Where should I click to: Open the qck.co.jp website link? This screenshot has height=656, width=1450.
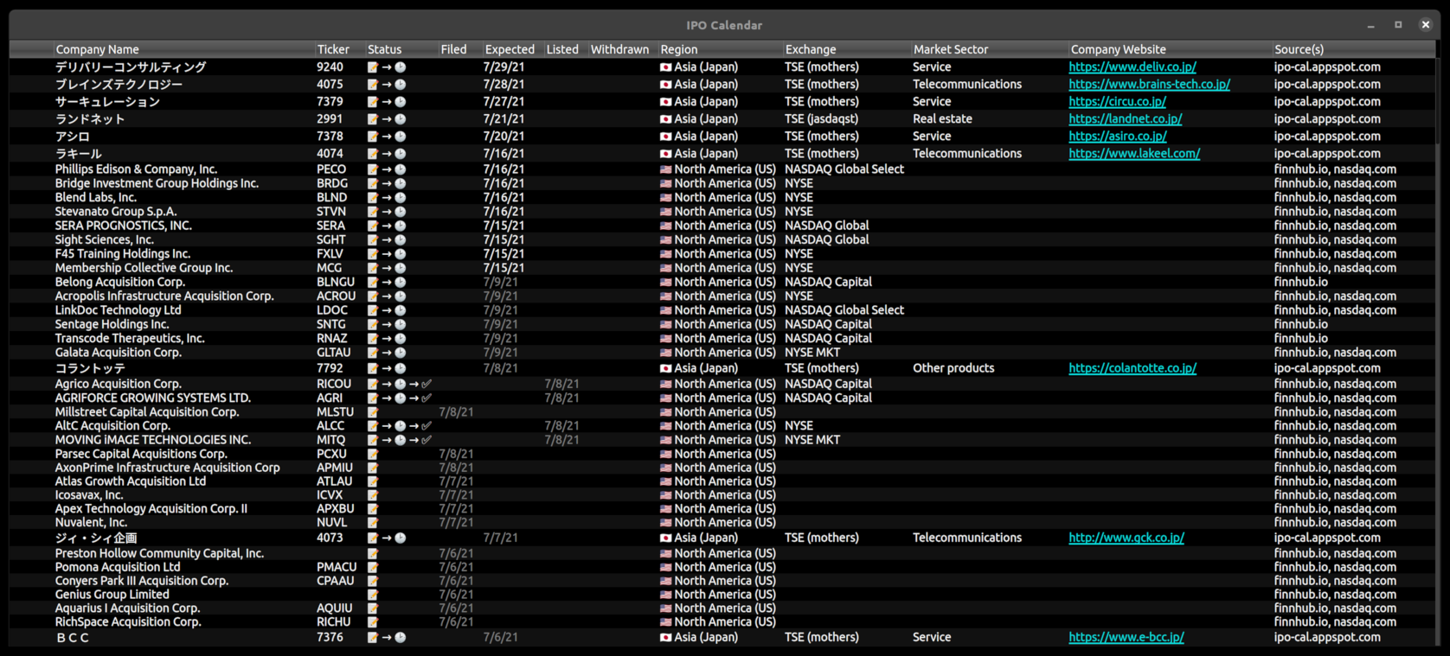click(1126, 538)
